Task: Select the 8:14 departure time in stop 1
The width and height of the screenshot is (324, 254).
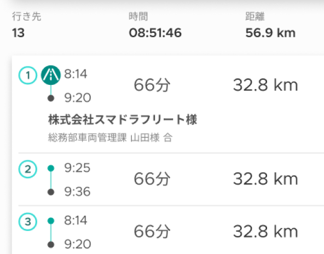Action: point(76,74)
